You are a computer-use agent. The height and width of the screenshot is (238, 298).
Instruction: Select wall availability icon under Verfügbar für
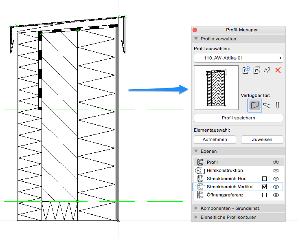click(x=255, y=105)
